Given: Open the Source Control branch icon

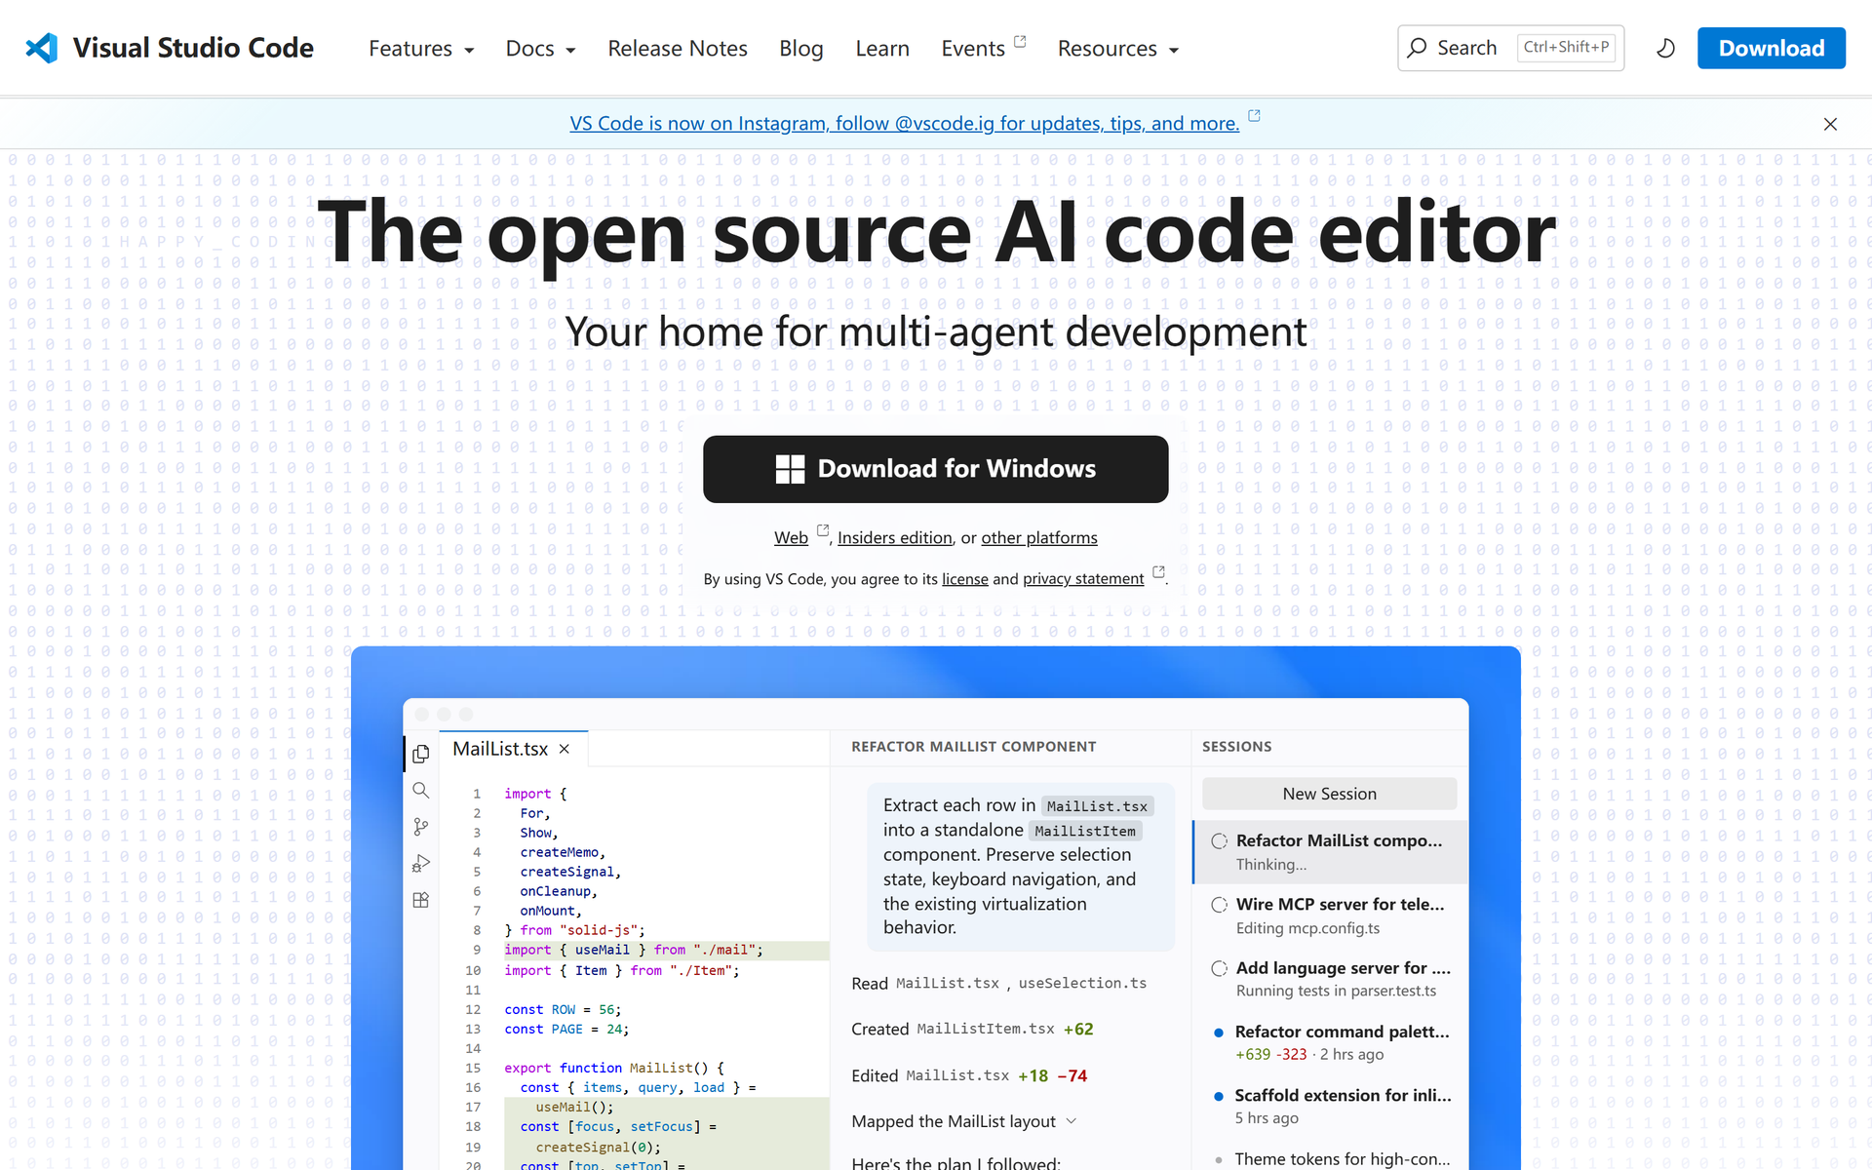Looking at the screenshot, I should 420,827.
